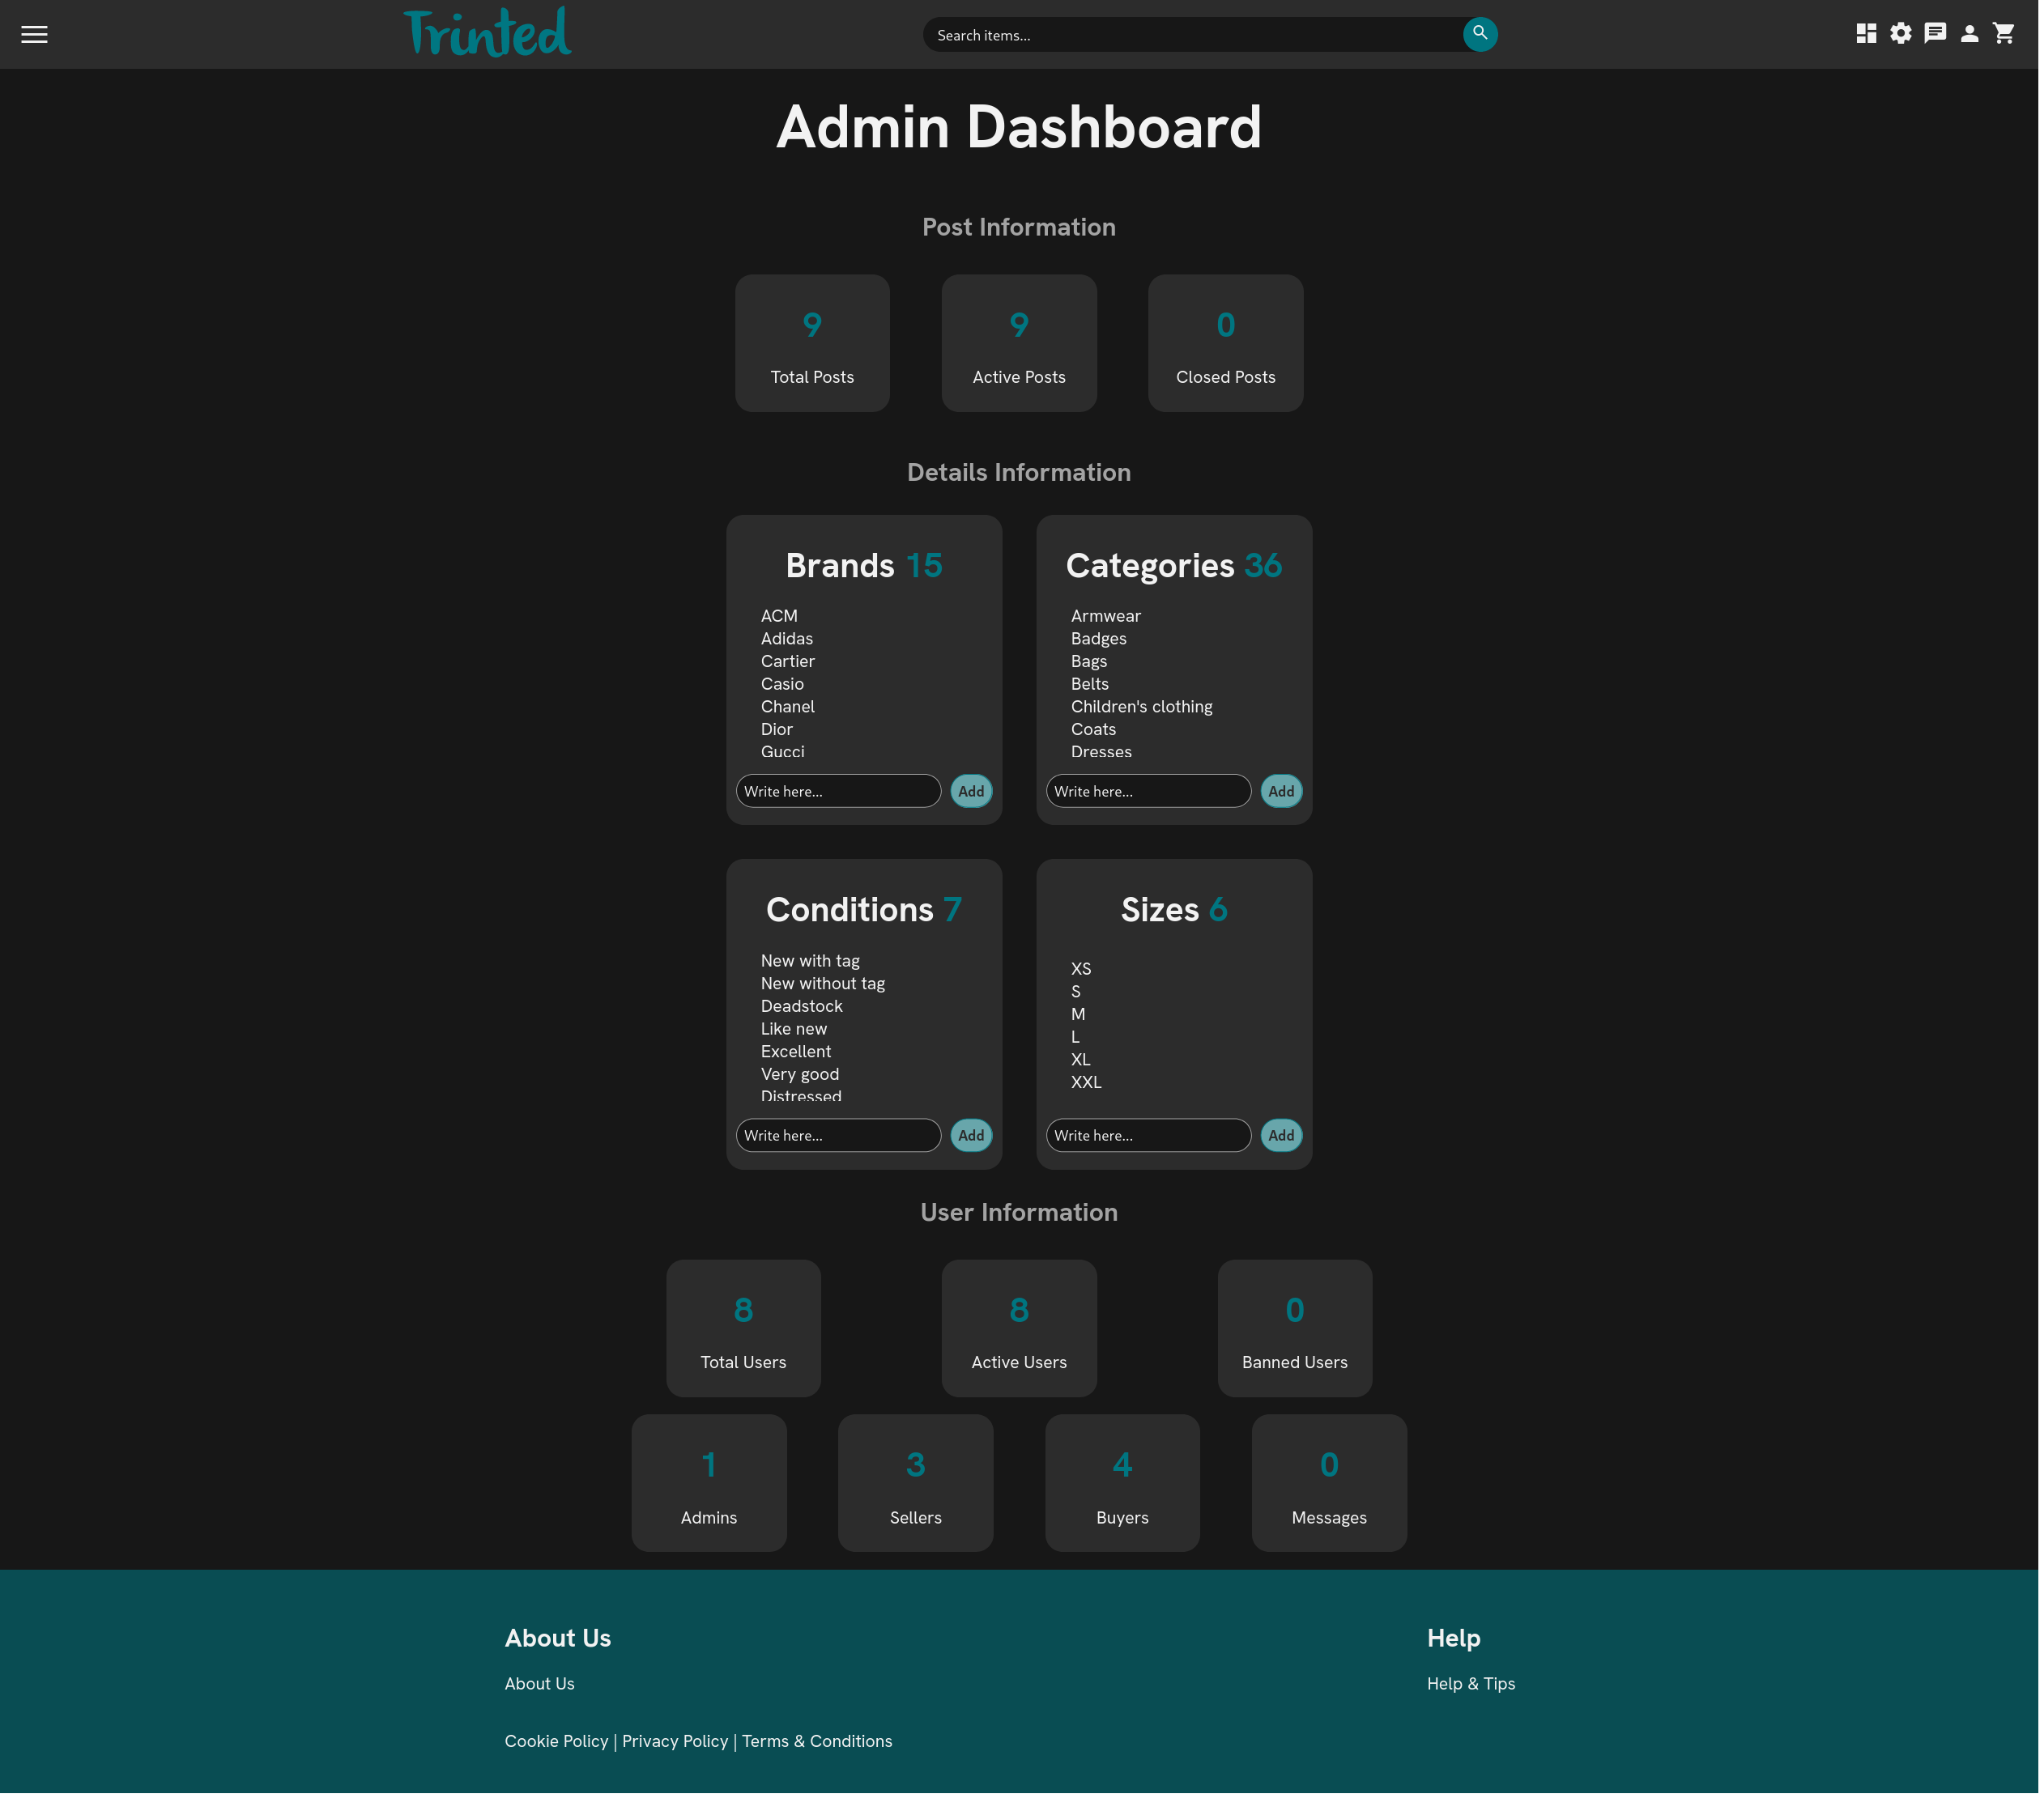
Task: Open the hamburger menu
Action: (34, 34)
